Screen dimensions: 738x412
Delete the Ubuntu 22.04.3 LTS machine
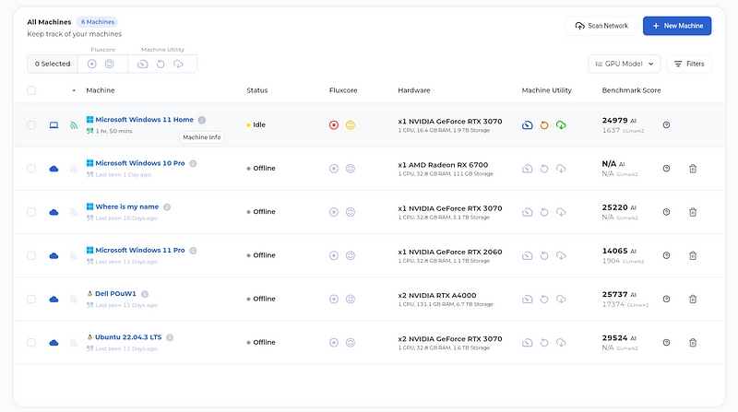(x=693, y=342)
